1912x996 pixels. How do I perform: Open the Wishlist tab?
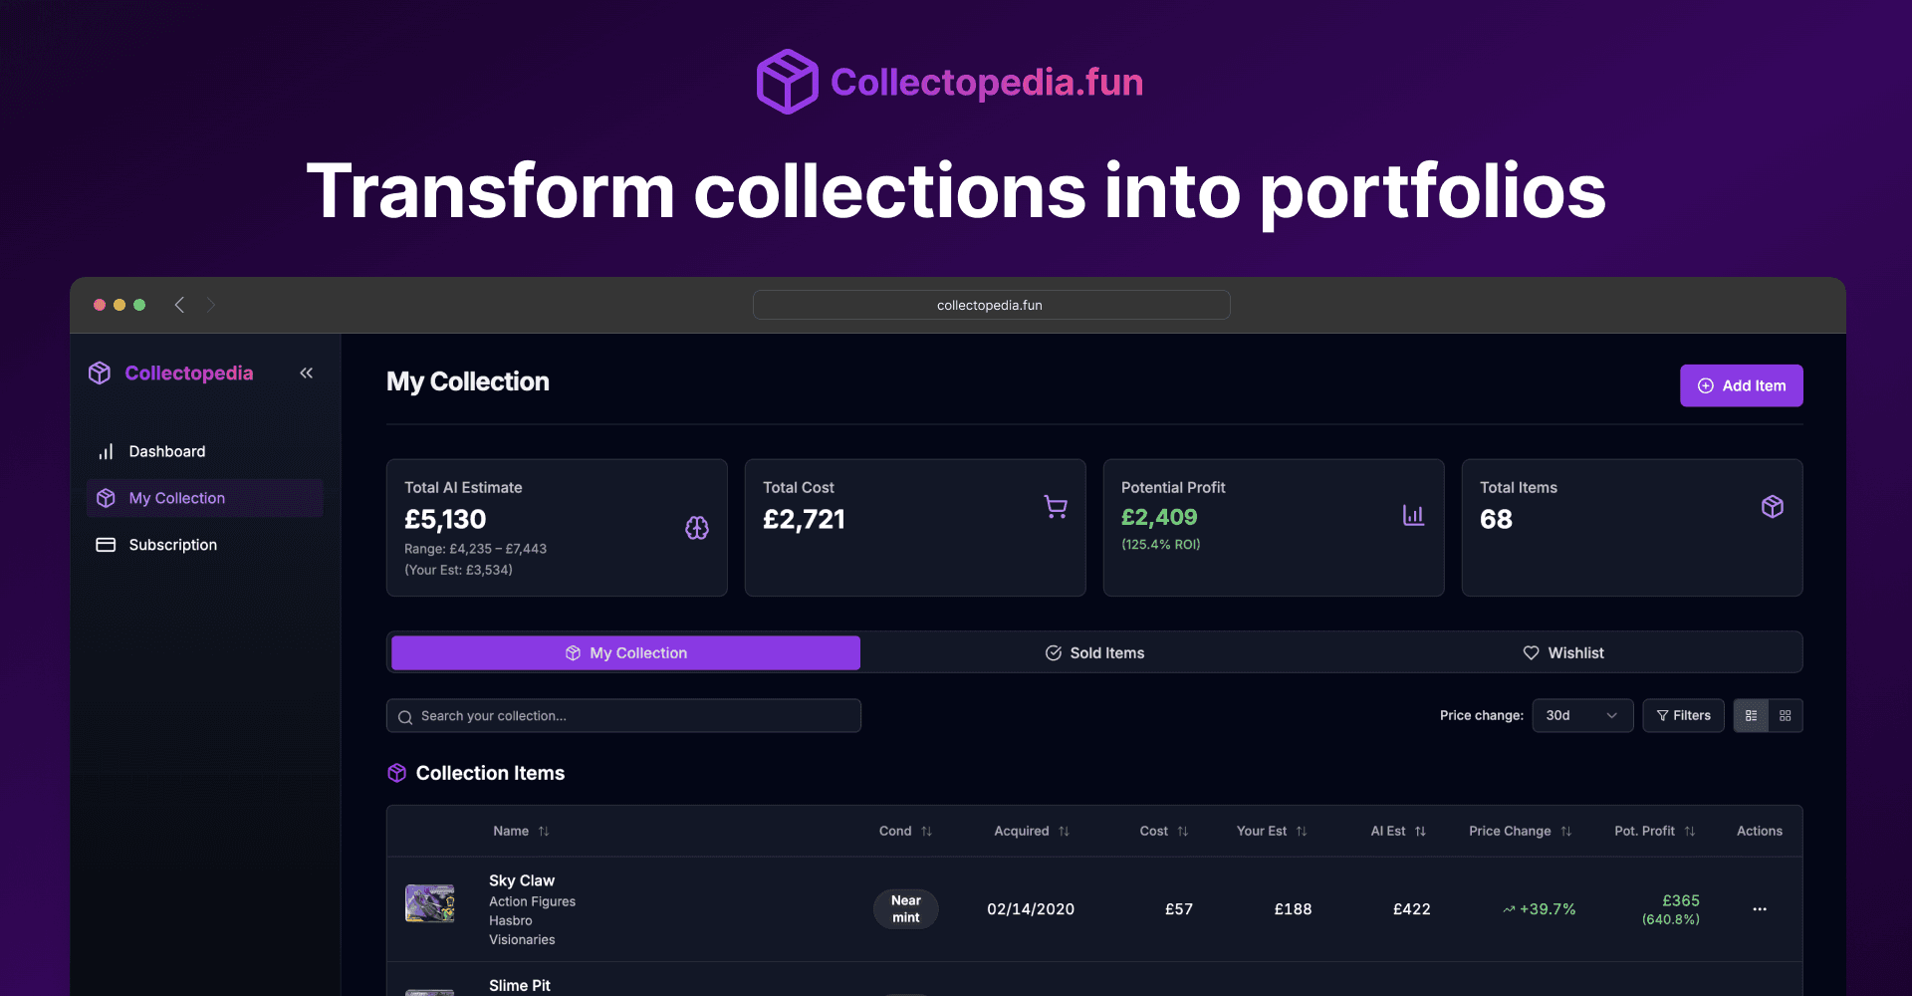1563,653
